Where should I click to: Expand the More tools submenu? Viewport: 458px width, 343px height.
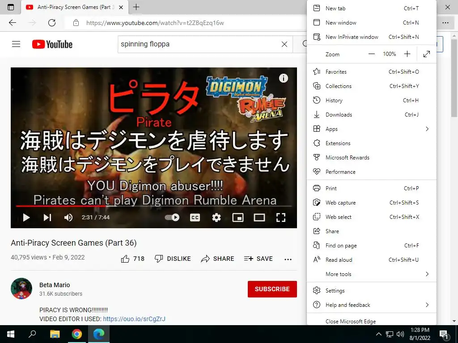372,274
